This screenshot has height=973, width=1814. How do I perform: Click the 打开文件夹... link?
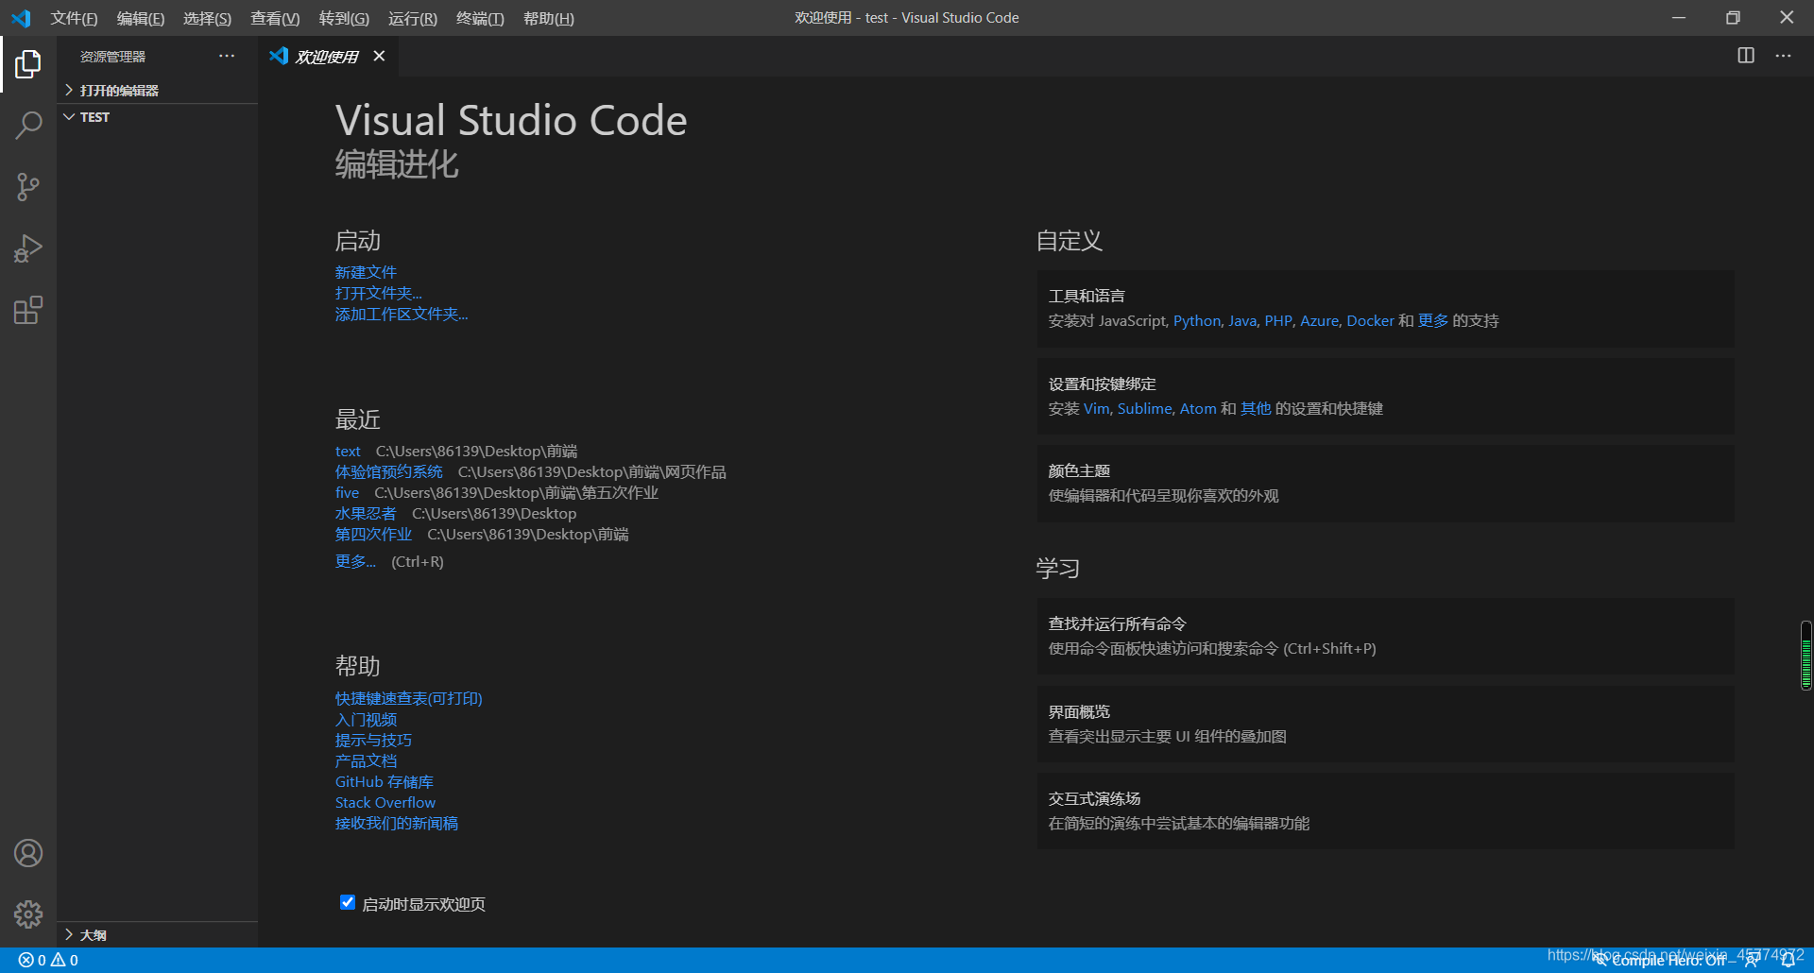pyautogui.click(x=379, y=293)
